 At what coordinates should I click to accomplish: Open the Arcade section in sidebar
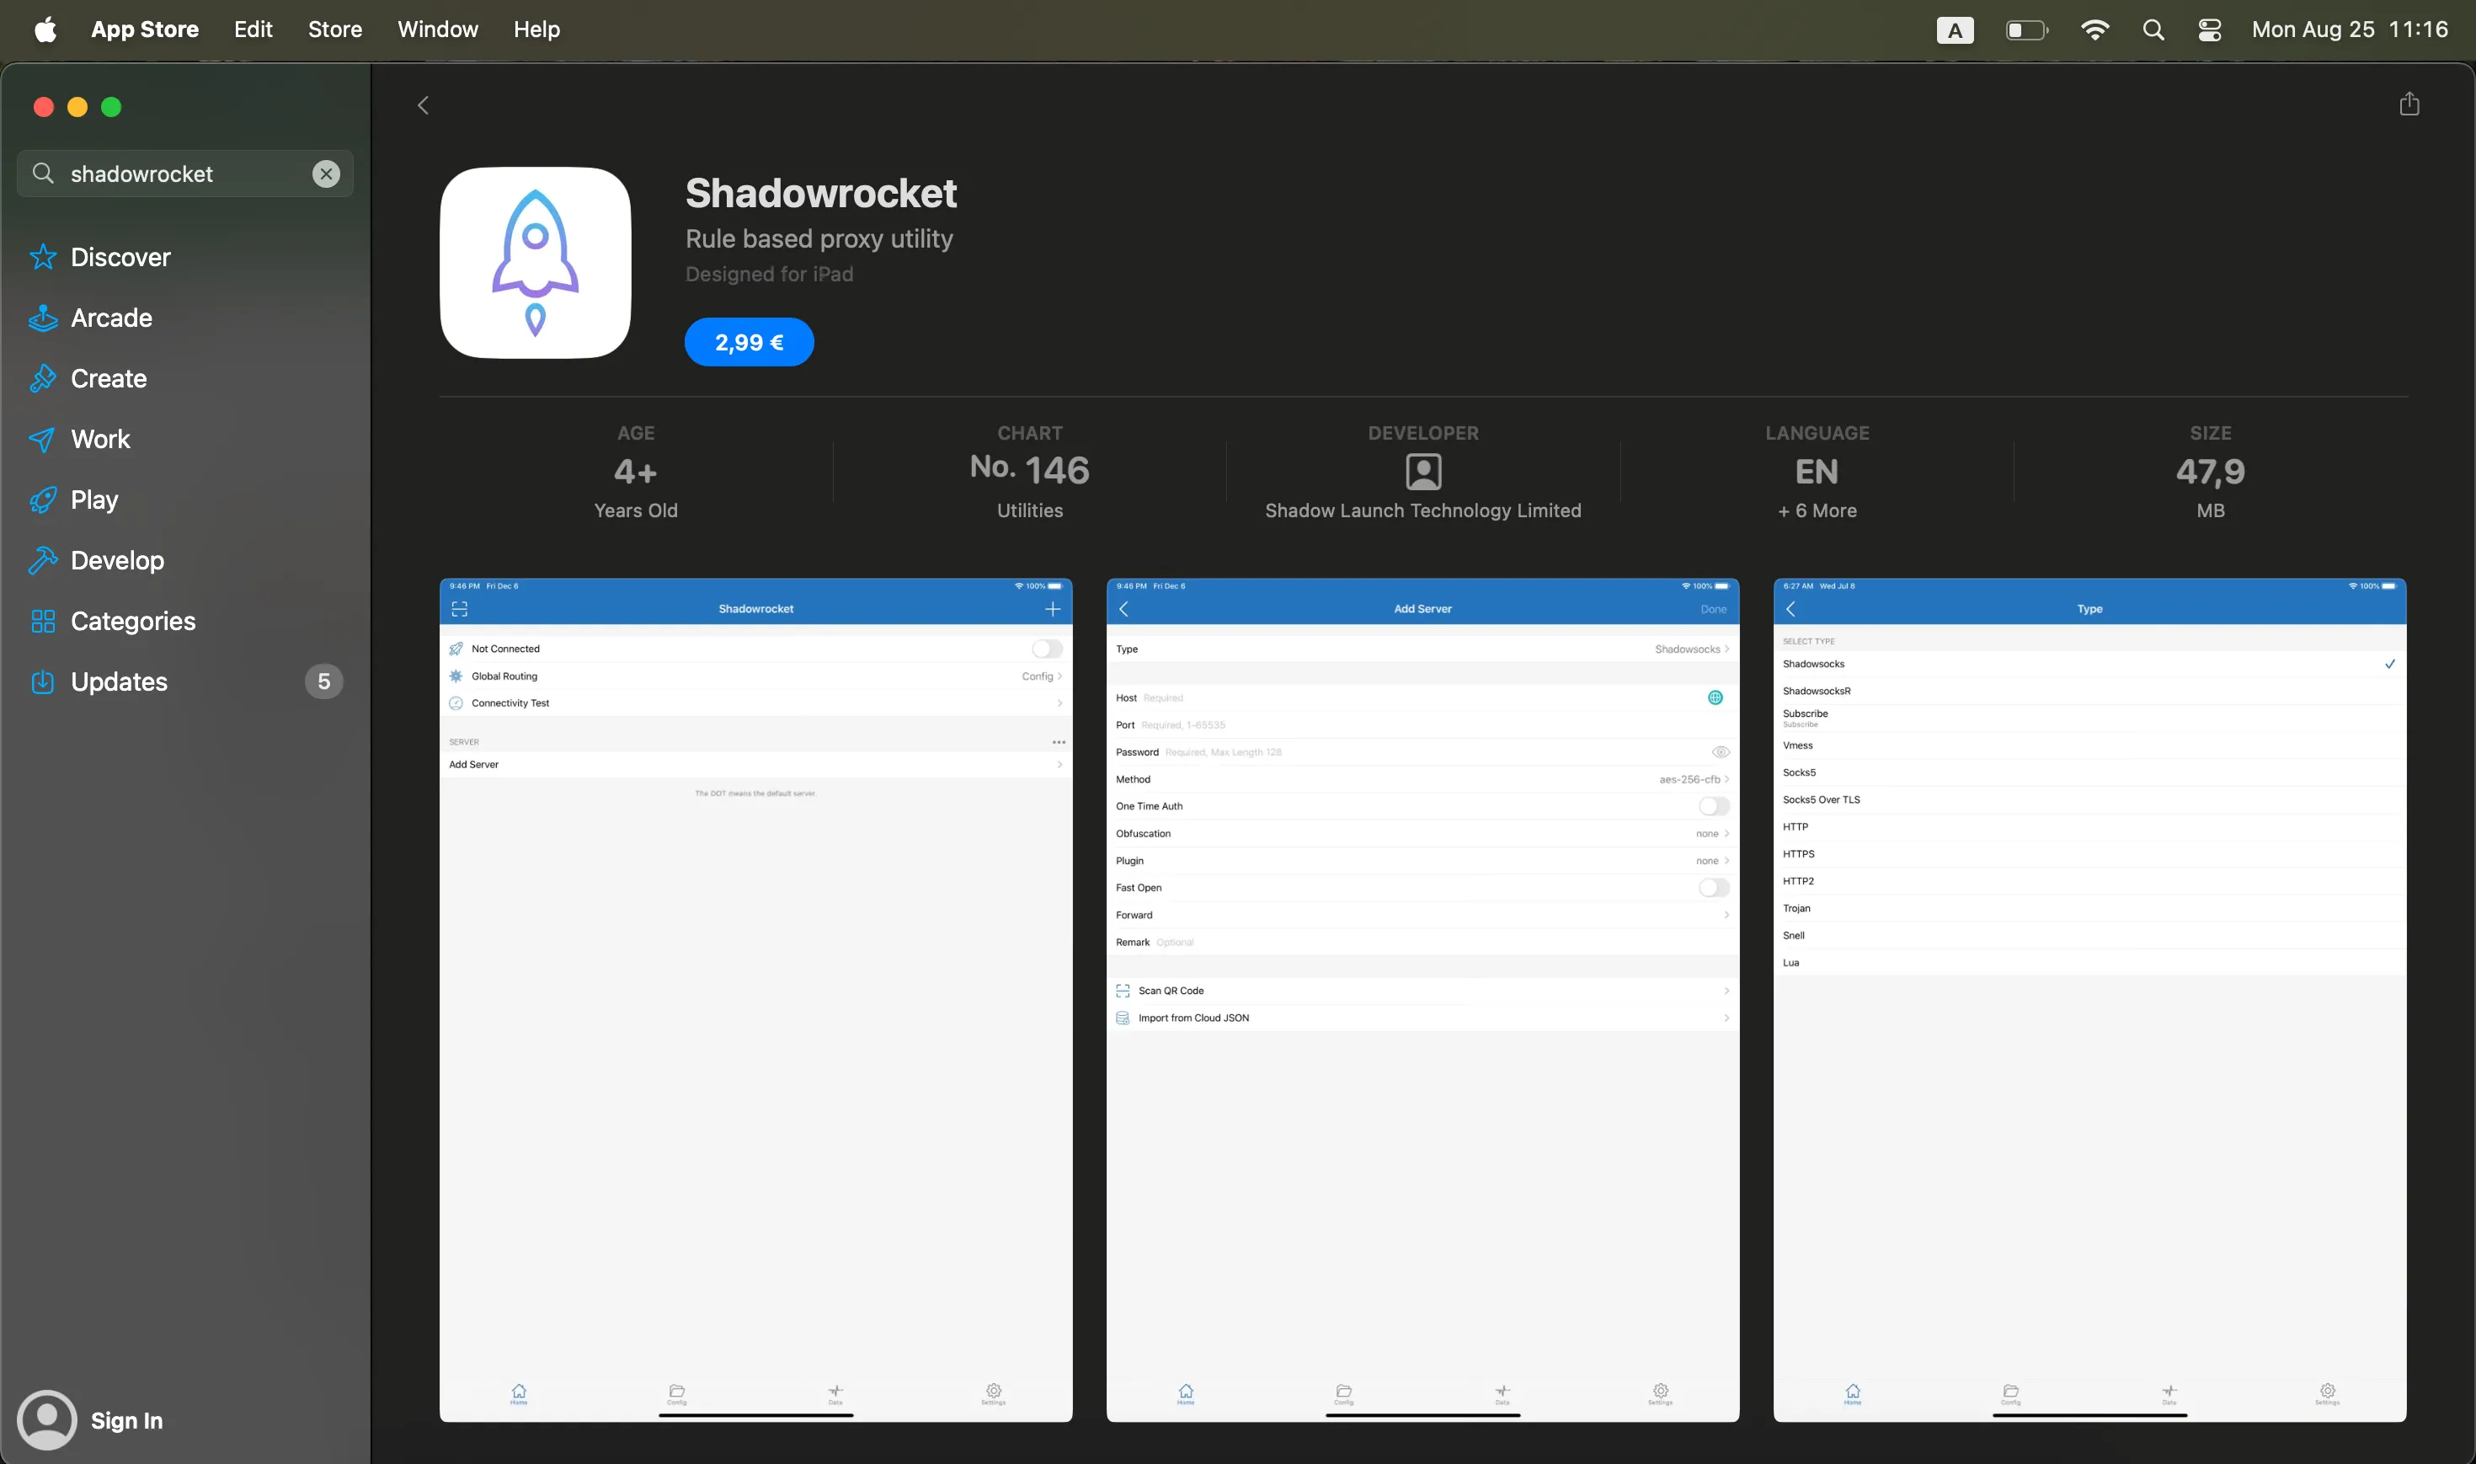tap(110, 318)
